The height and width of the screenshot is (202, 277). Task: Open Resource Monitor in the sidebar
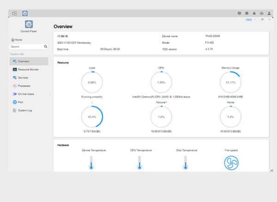pos(29,70)
